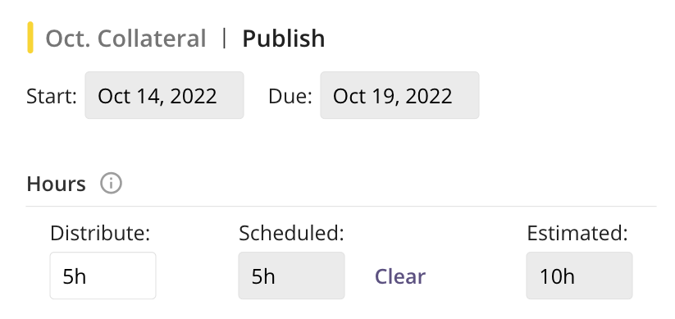Screen dimensions: 675x319
Task: Select the Publish task title
Action: (283, 39)
